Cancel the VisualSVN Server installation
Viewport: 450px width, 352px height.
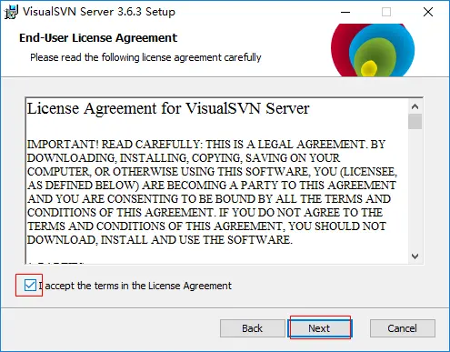pos(403,328)
